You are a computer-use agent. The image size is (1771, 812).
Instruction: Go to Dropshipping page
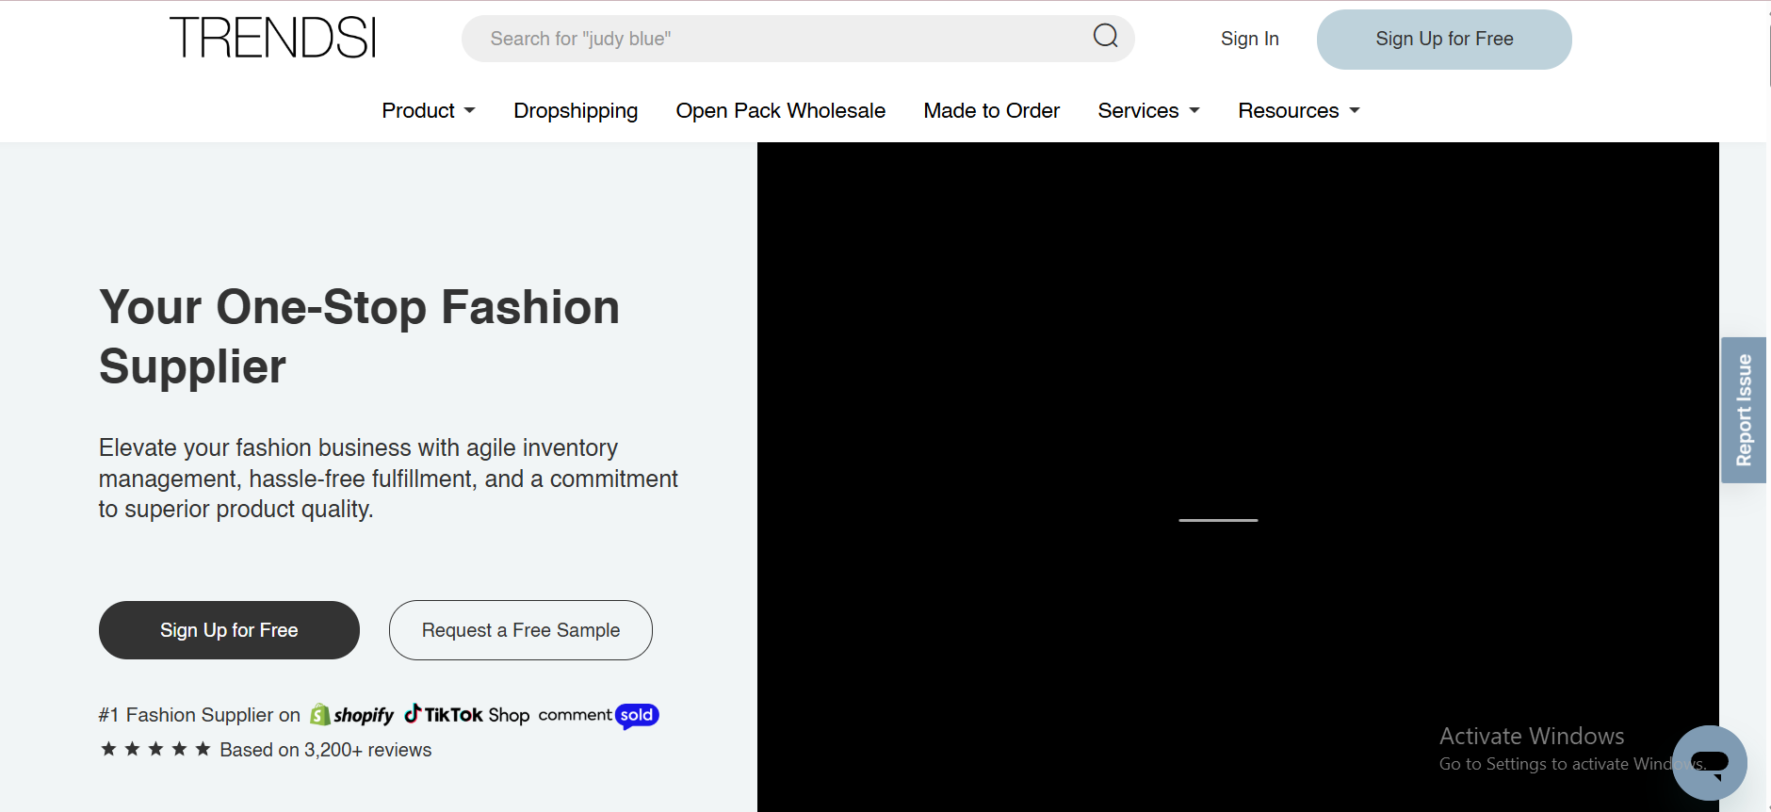tap(576, 111)
